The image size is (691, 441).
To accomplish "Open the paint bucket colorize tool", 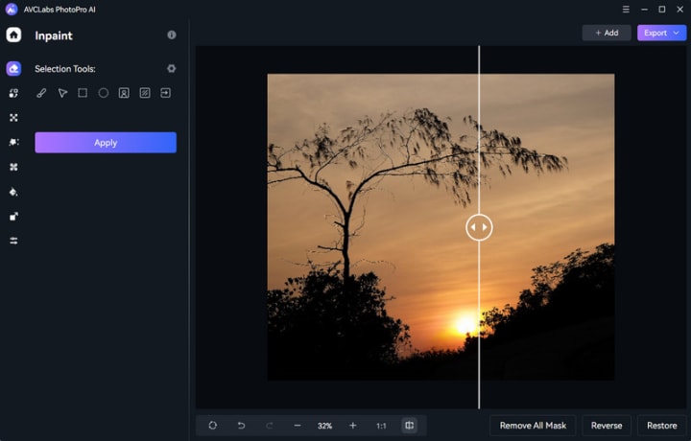I will [x=13, y=192].
